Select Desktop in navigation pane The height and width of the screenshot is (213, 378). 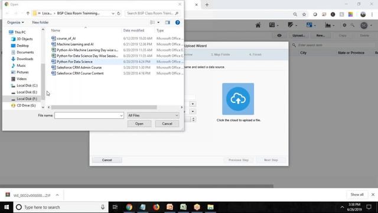tap(22, 46)
